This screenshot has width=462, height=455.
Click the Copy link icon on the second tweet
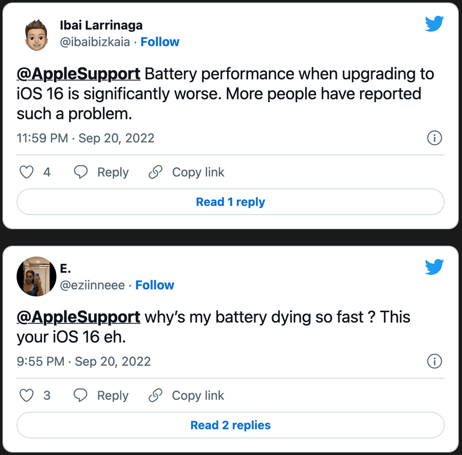pyautogui.click(x=155, y=395)
